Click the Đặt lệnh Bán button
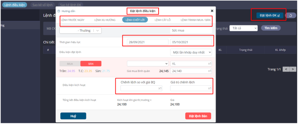 tap(198, 116)
